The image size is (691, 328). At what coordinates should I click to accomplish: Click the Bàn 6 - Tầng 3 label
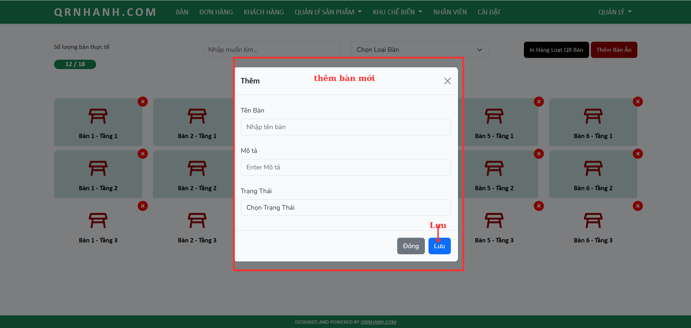tap(593, 240)
